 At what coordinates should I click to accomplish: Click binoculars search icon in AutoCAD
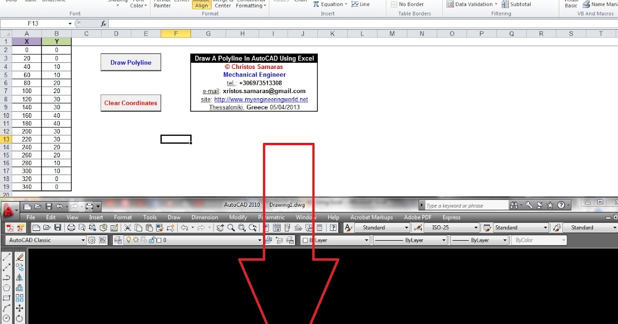(513, 205)
